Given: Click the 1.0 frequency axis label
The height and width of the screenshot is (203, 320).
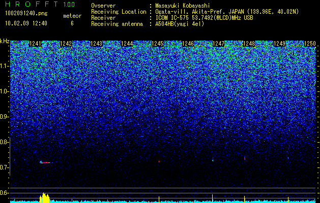Looking at the screenshot, I should [5, 92].
